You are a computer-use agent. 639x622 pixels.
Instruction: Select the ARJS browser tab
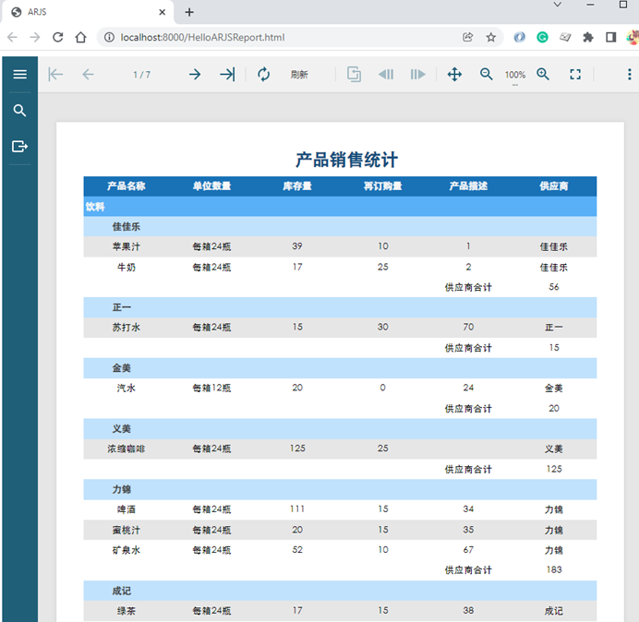pyautogui.click(x=88, y=12)
